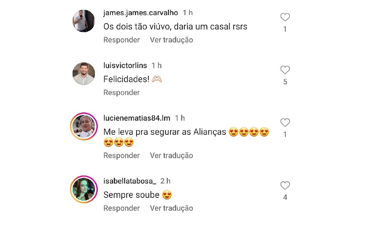The image size is (378, 227).
Task: Open luisvictorlins' profile avatar
Action: 84,73
